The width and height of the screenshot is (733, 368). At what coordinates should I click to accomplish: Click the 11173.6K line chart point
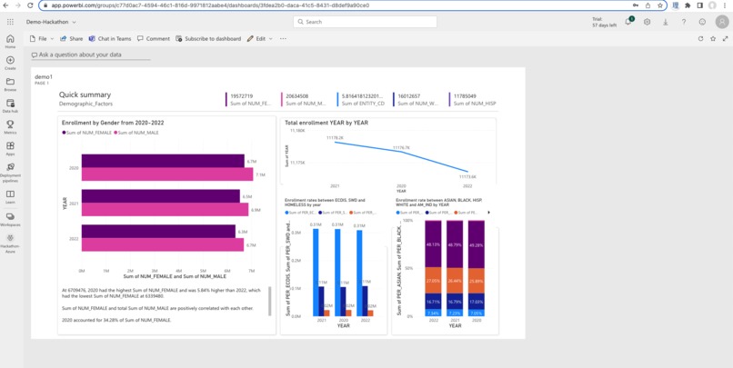click(467, 172)
